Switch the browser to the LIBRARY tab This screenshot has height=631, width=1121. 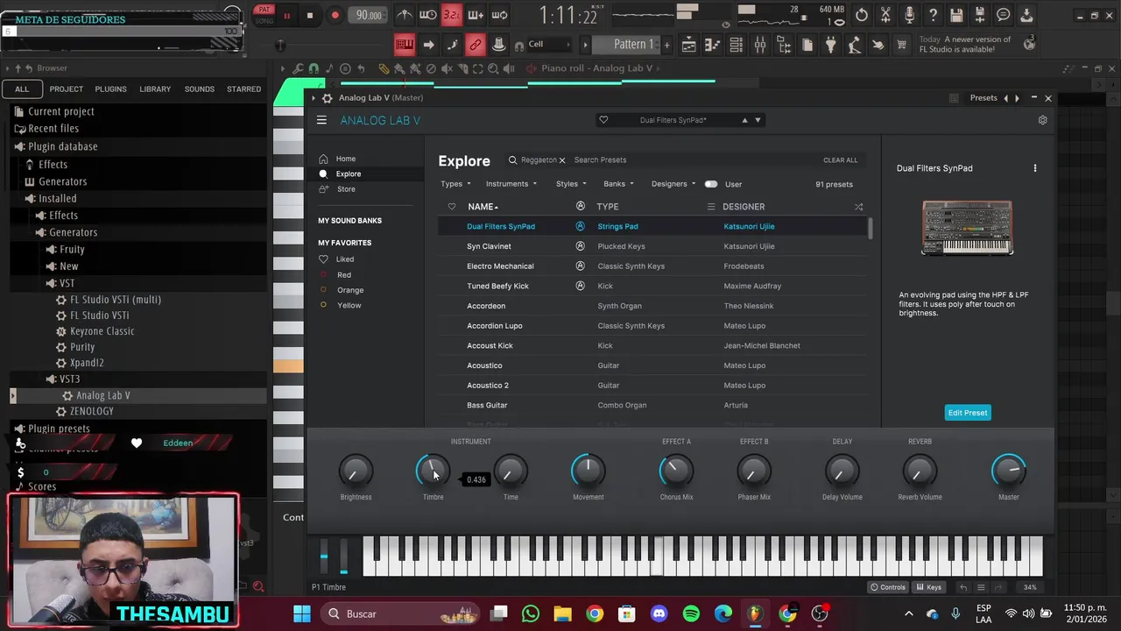pos(155,89)
